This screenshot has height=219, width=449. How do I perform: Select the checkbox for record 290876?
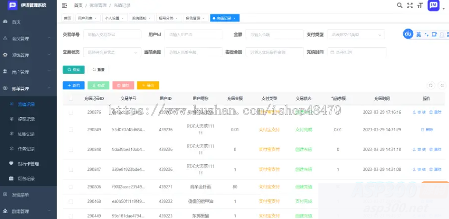tap(71, 113)
